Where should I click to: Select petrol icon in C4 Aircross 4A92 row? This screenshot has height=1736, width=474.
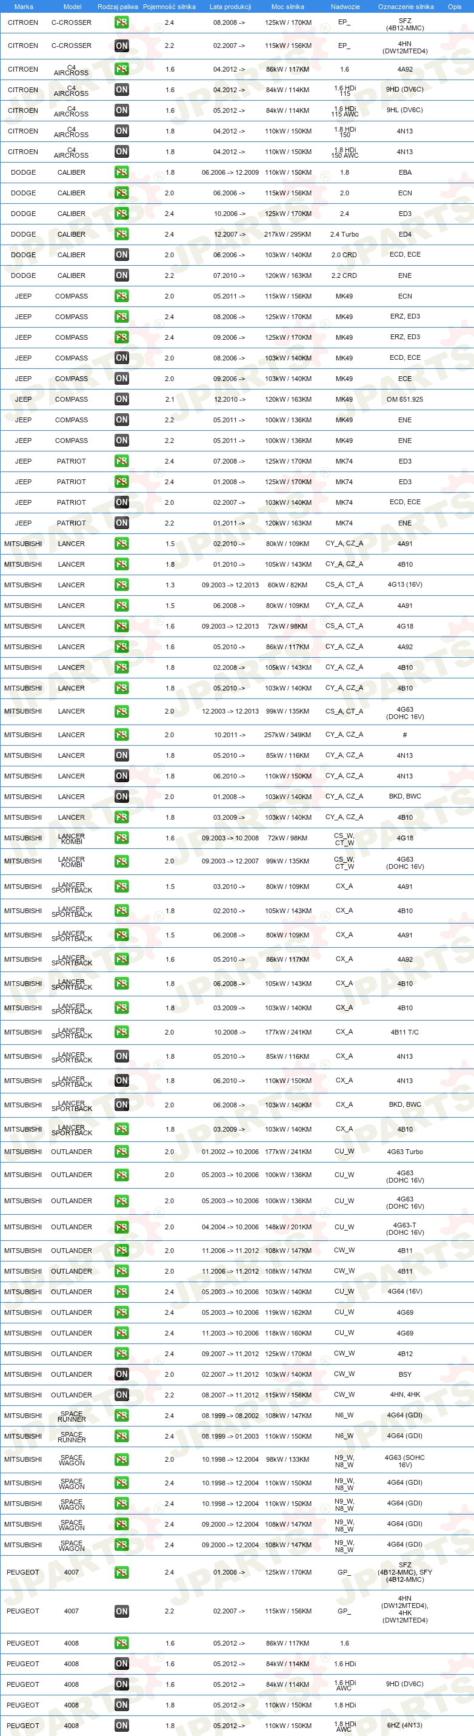click(121, 69)
